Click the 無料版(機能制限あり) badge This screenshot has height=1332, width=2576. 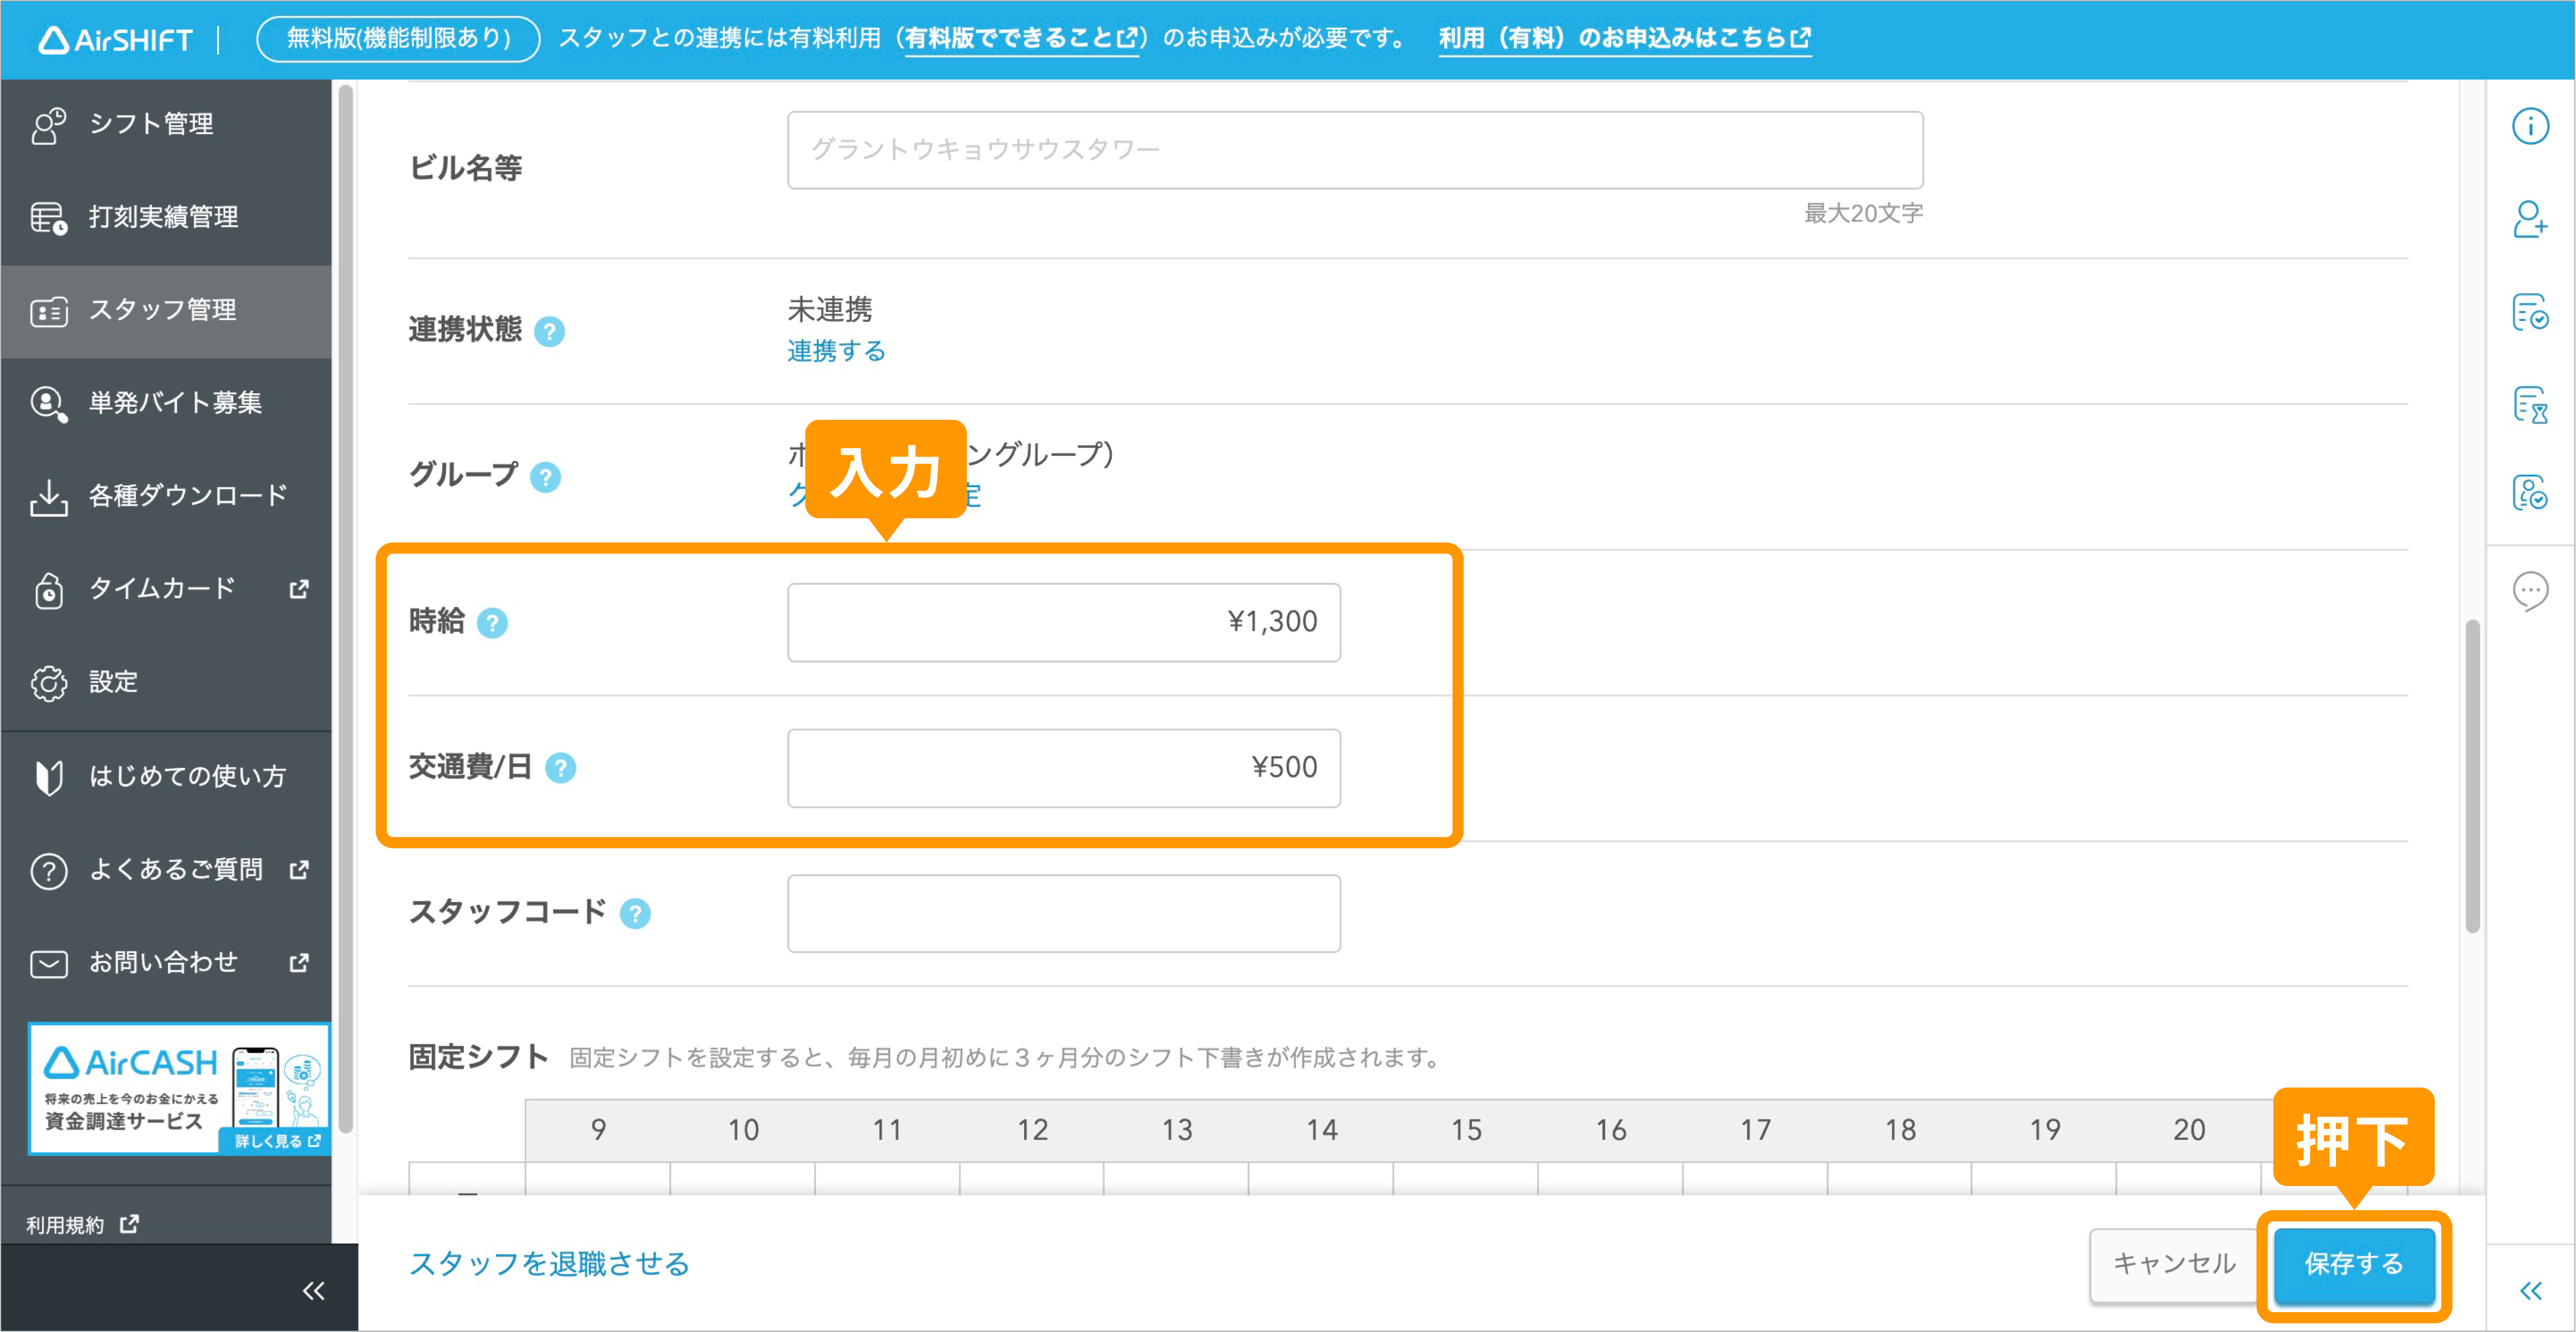[x=398, y=38]
